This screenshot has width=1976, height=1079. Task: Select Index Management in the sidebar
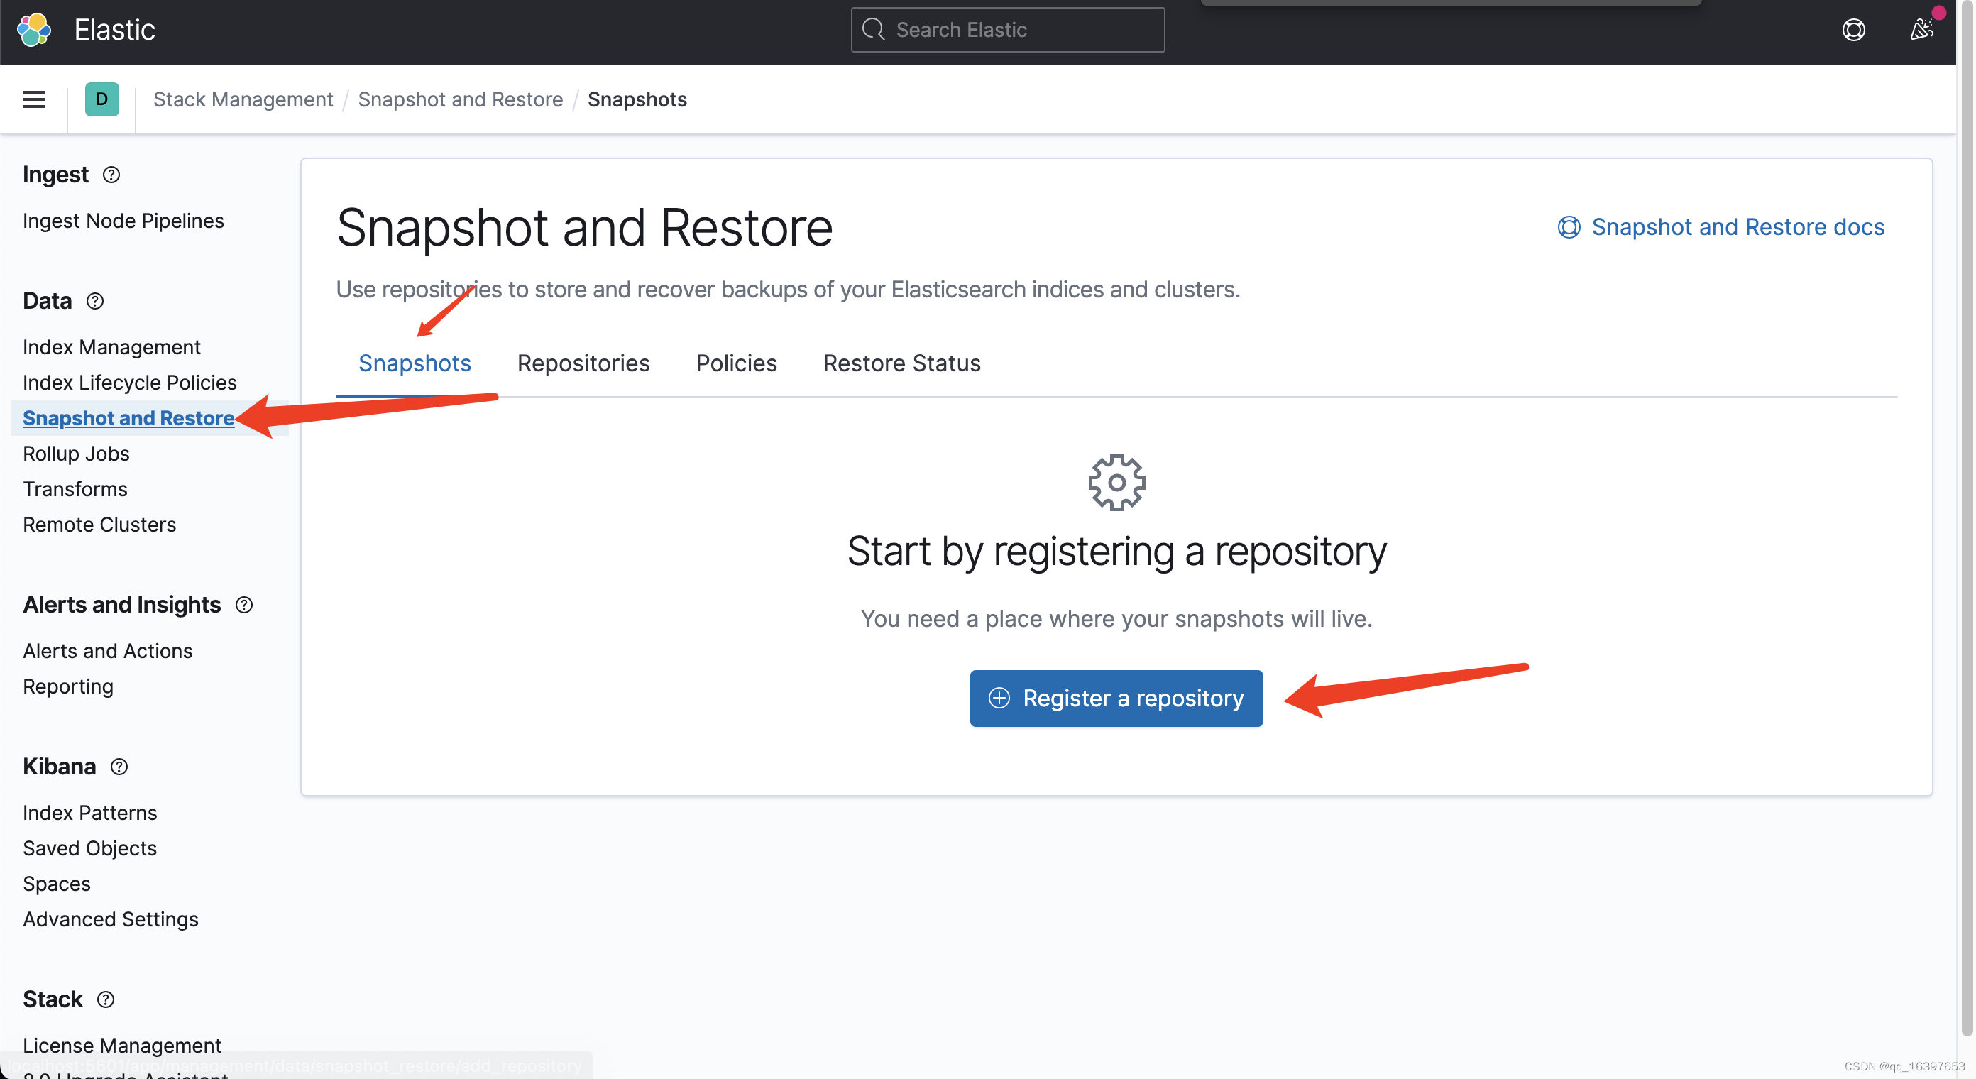(x=111, y=347)
